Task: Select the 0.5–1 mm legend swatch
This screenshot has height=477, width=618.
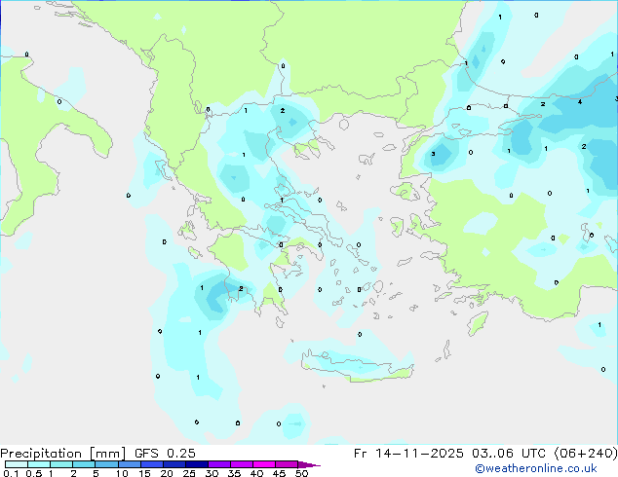Action: click(x=39, y=464)
